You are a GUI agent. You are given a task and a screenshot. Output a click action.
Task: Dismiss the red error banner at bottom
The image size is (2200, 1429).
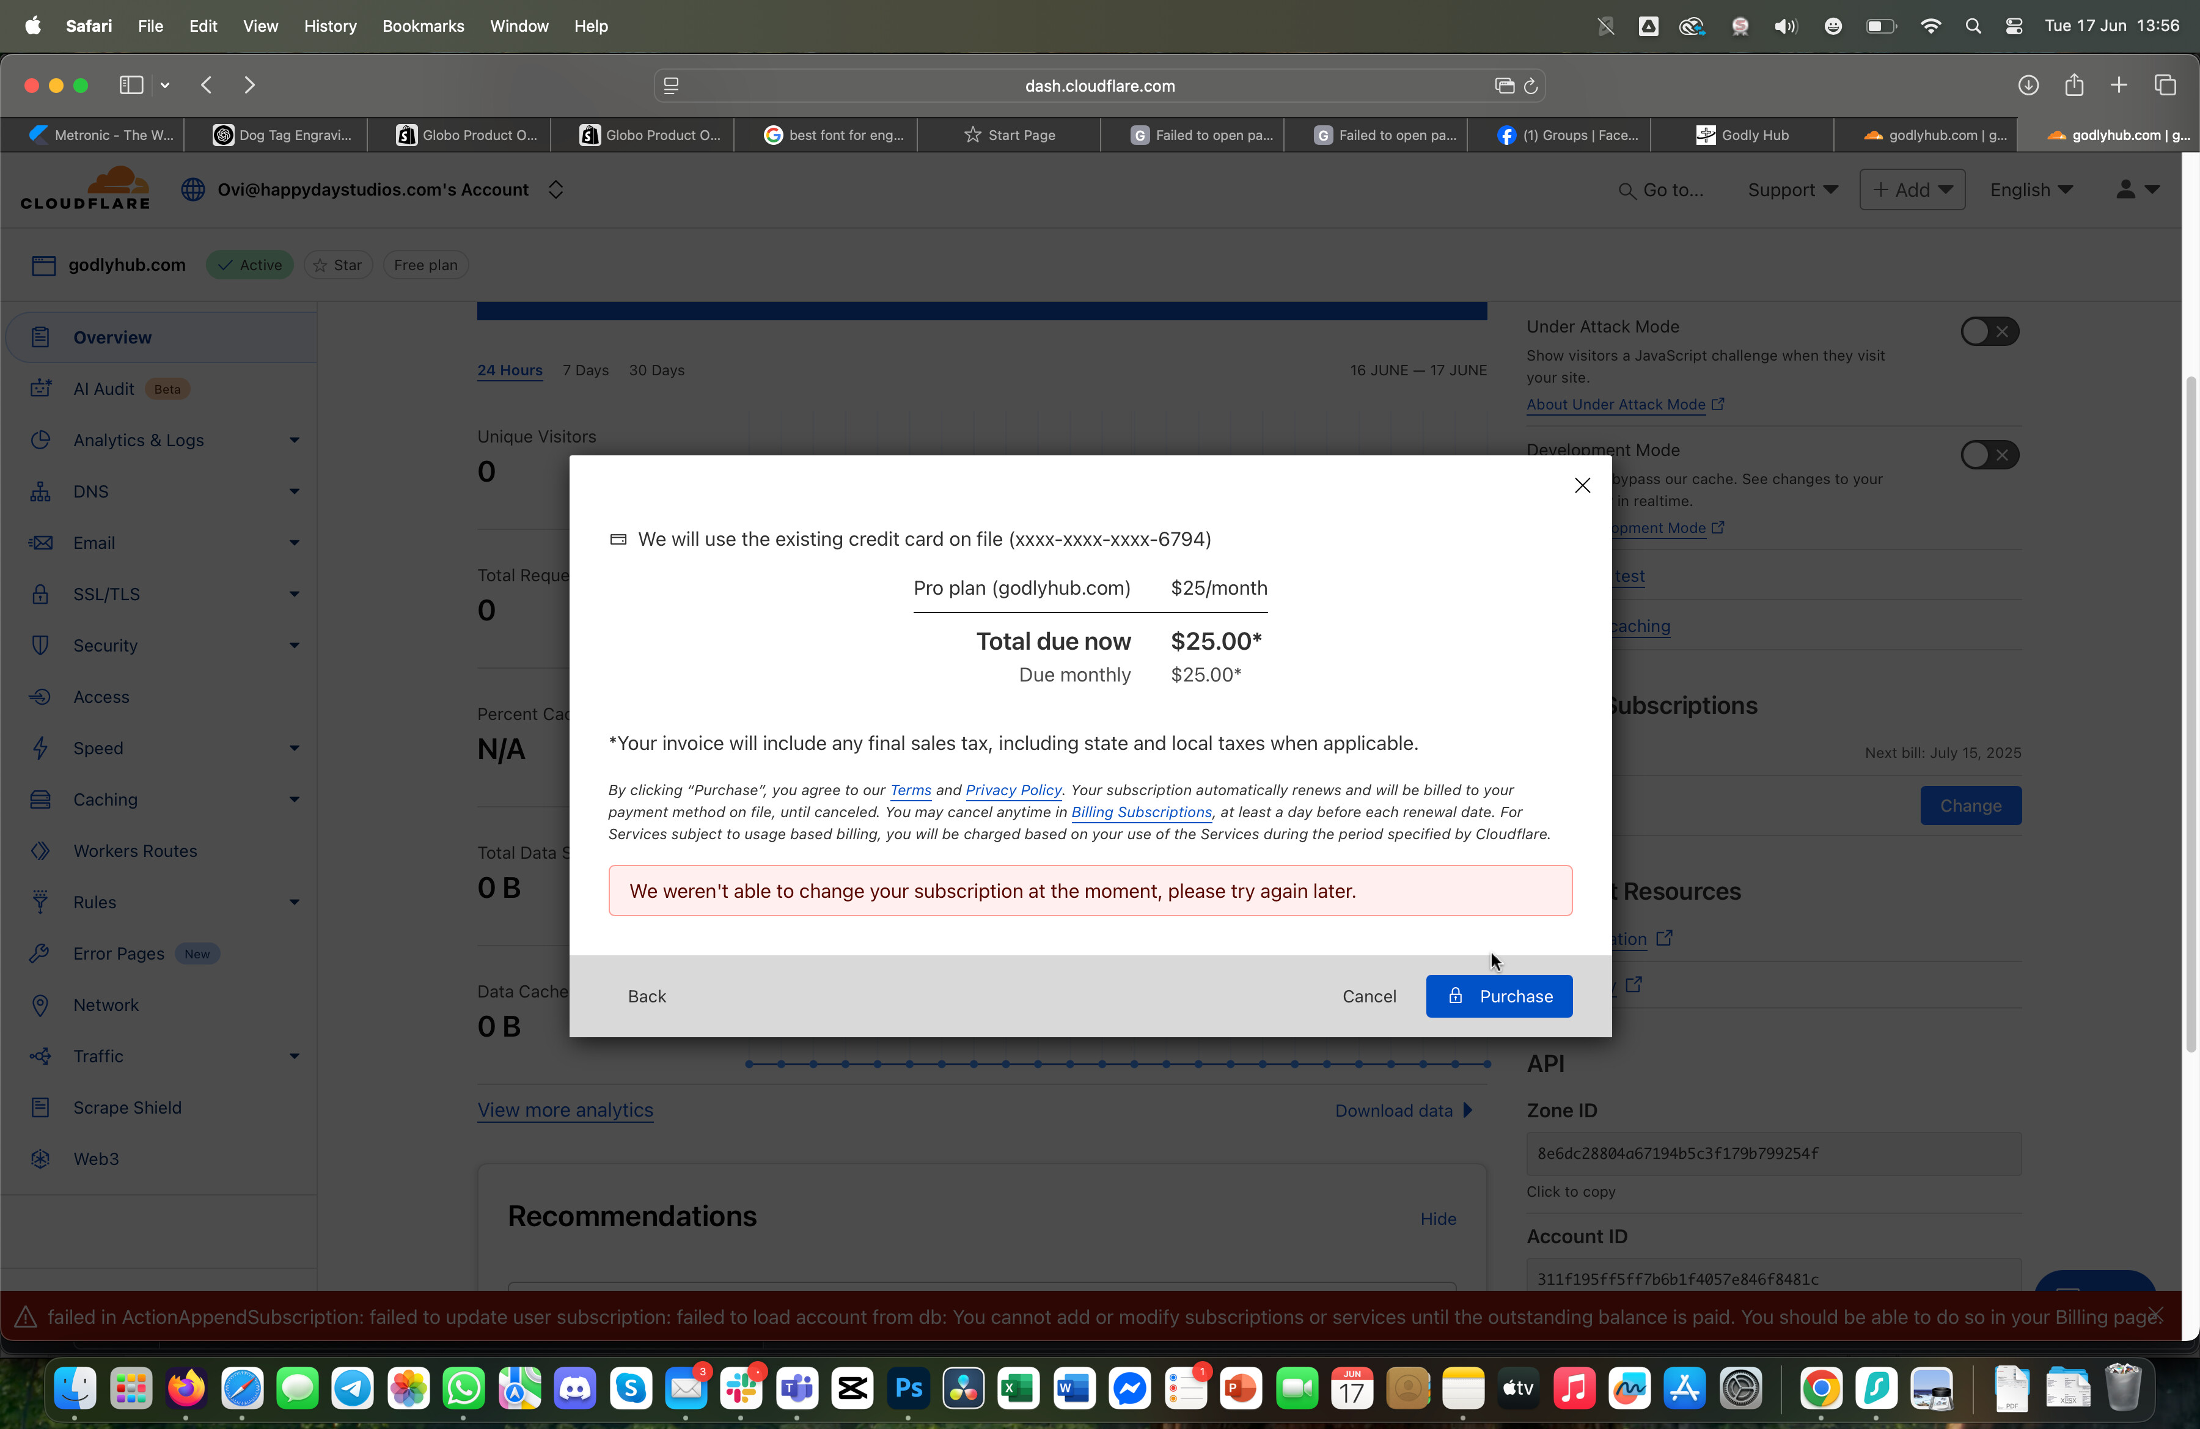pos(2155,1313)
